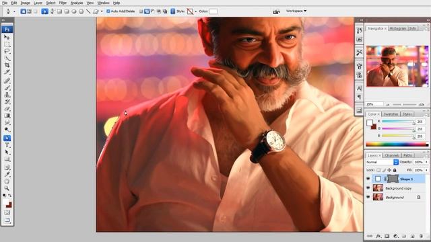
Task: Click the Delete layer trash icon
Action: pos(421,236)
